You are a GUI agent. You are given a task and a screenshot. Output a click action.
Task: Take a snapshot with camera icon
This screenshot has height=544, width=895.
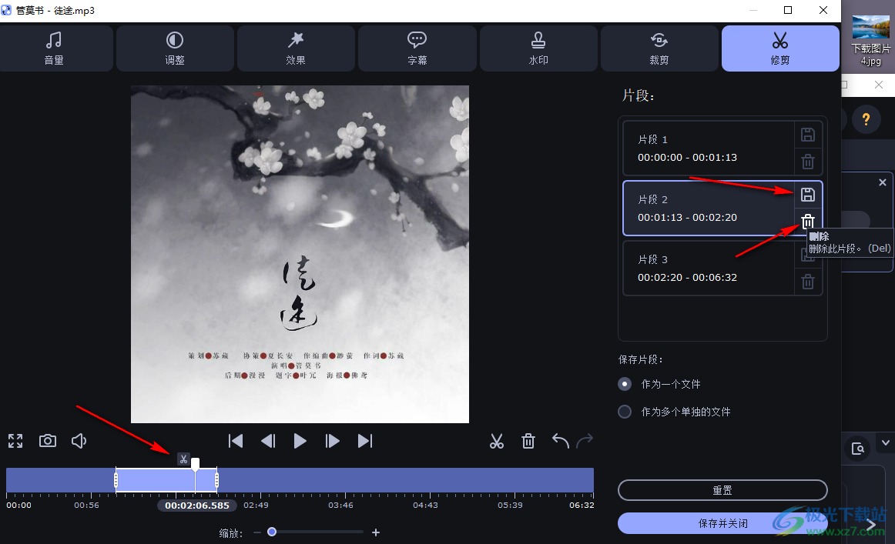(x=48, y=441)
